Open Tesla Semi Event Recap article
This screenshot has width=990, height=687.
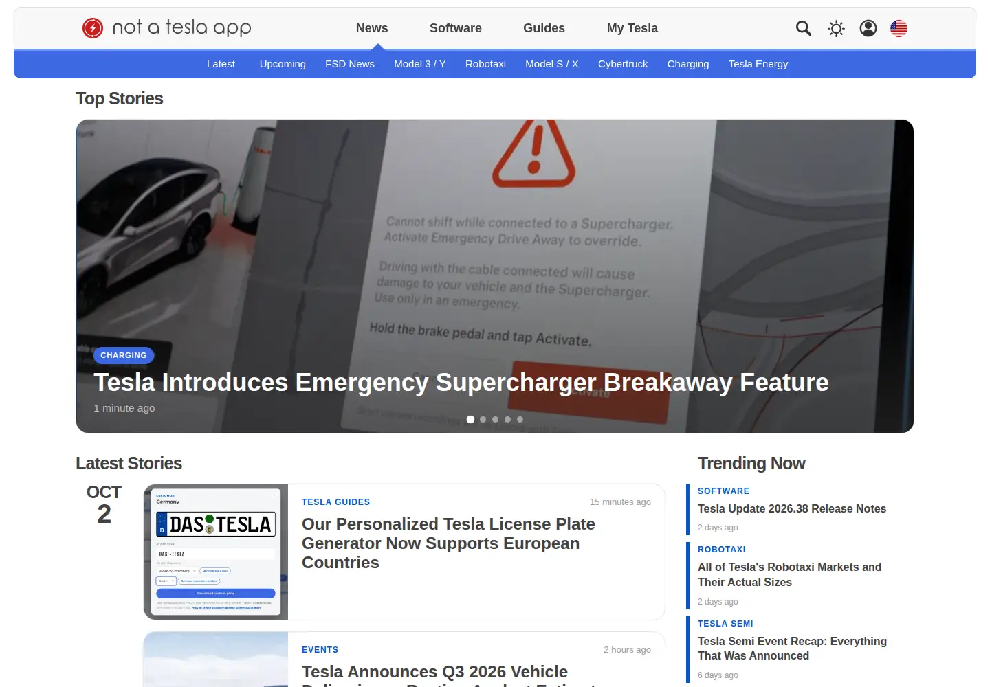[792, 649]
